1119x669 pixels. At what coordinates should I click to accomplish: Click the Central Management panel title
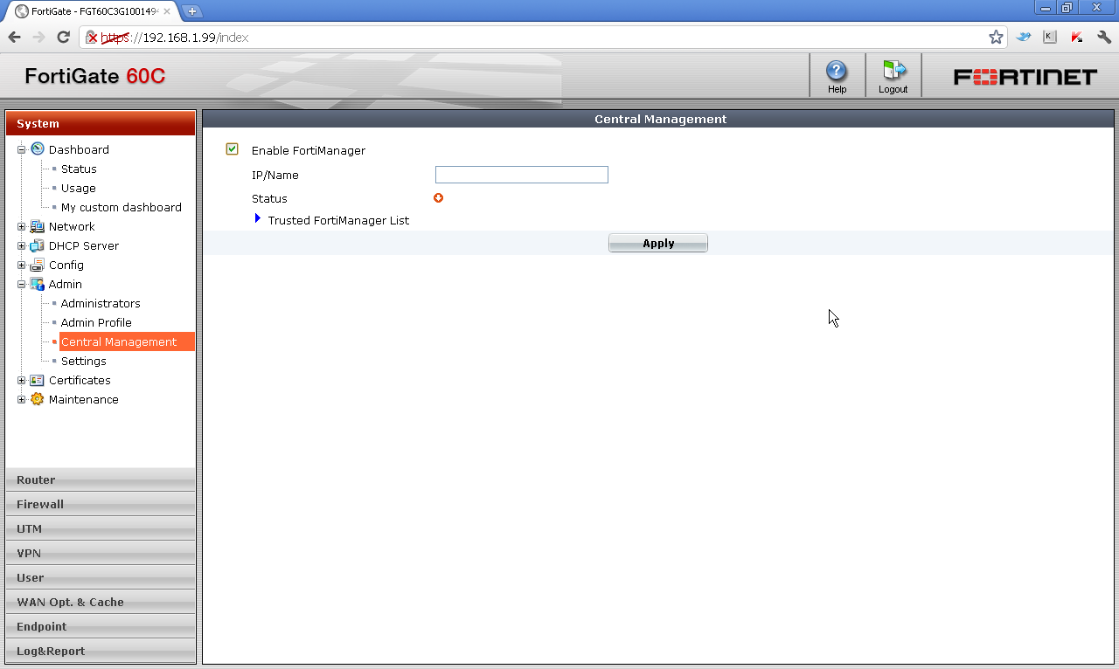[660, 119]
